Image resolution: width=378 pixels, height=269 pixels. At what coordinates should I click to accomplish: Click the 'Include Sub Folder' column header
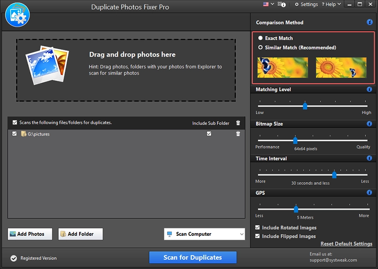coord(211,123)
